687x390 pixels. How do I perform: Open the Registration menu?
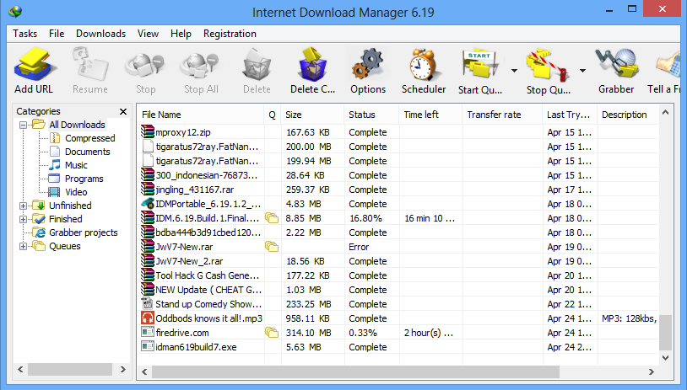pos(230,34)
